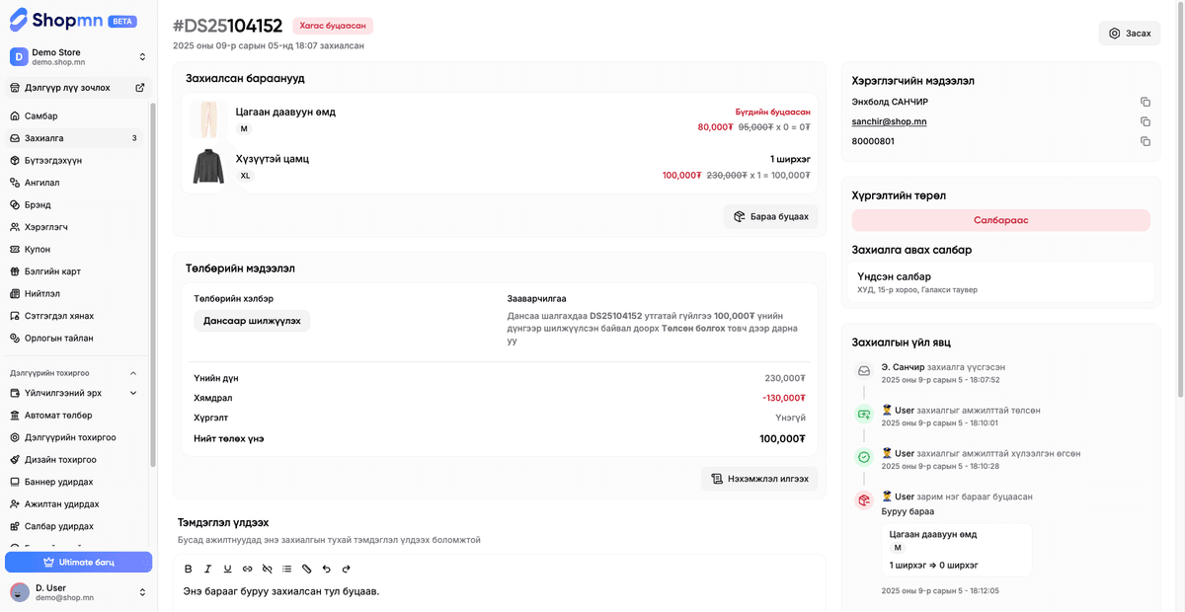Open Самбар in the sidebar
This screenshot has width=1185, height=612.
pos(76,116)
